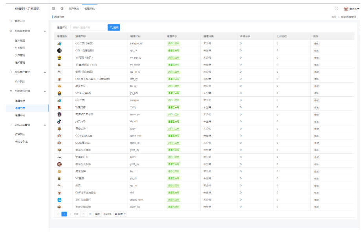Open 基本配置 in the sidebar menu

pos(20,41)
